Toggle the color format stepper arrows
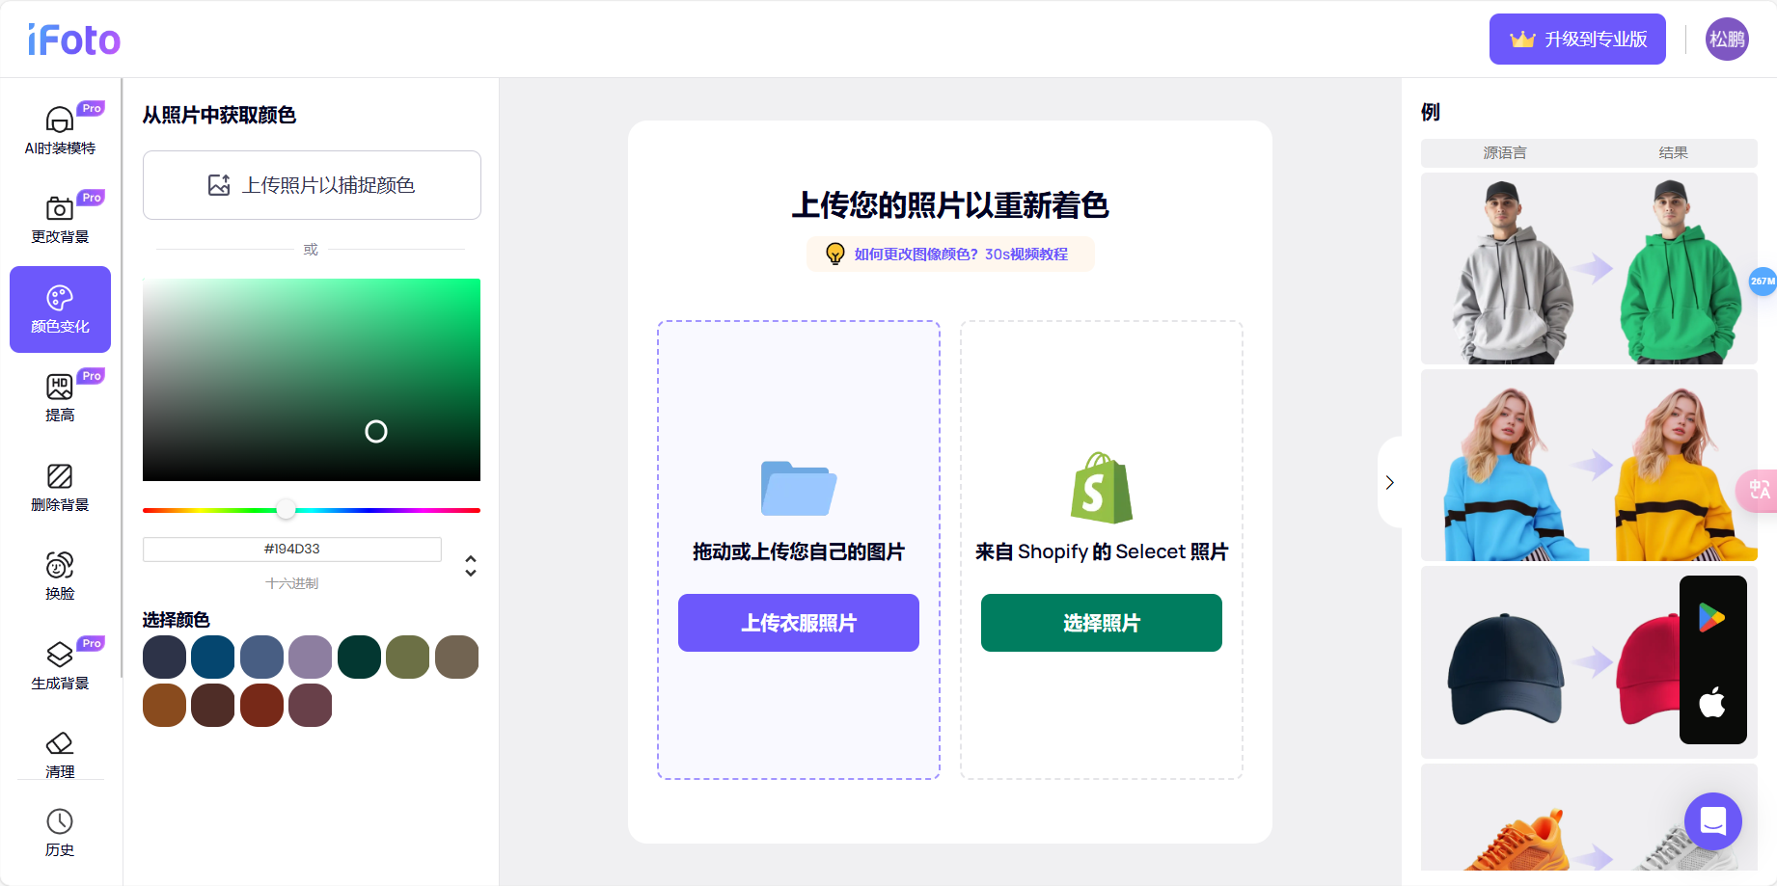The width and height of the screenshot is (1777, 886). click(x=471, y=566)
